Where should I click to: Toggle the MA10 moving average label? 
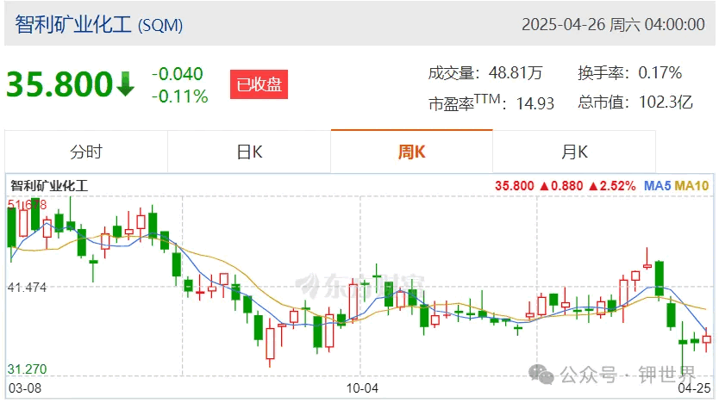click(x=691, y=186)
